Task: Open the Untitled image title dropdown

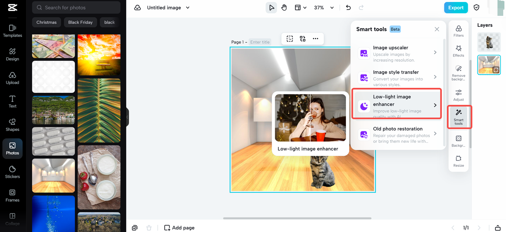Action: [168, 8]
